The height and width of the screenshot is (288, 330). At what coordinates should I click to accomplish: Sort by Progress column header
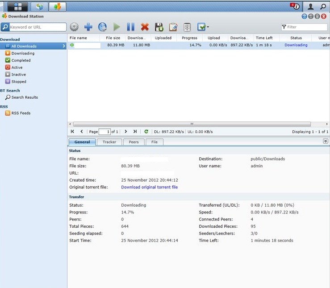pyautogui.click(x=189, y=38)
